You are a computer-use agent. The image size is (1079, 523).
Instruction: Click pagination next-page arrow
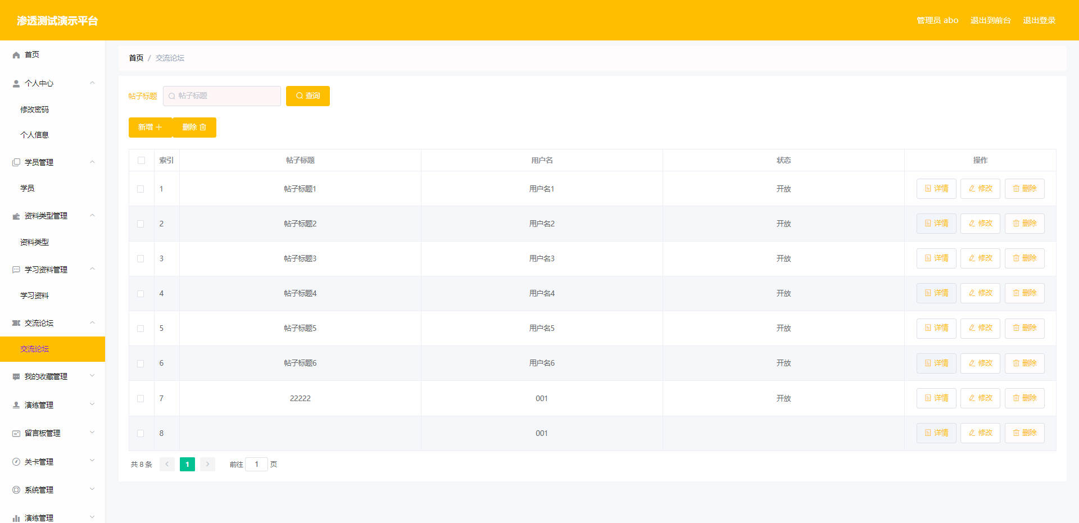click(207, 464)
